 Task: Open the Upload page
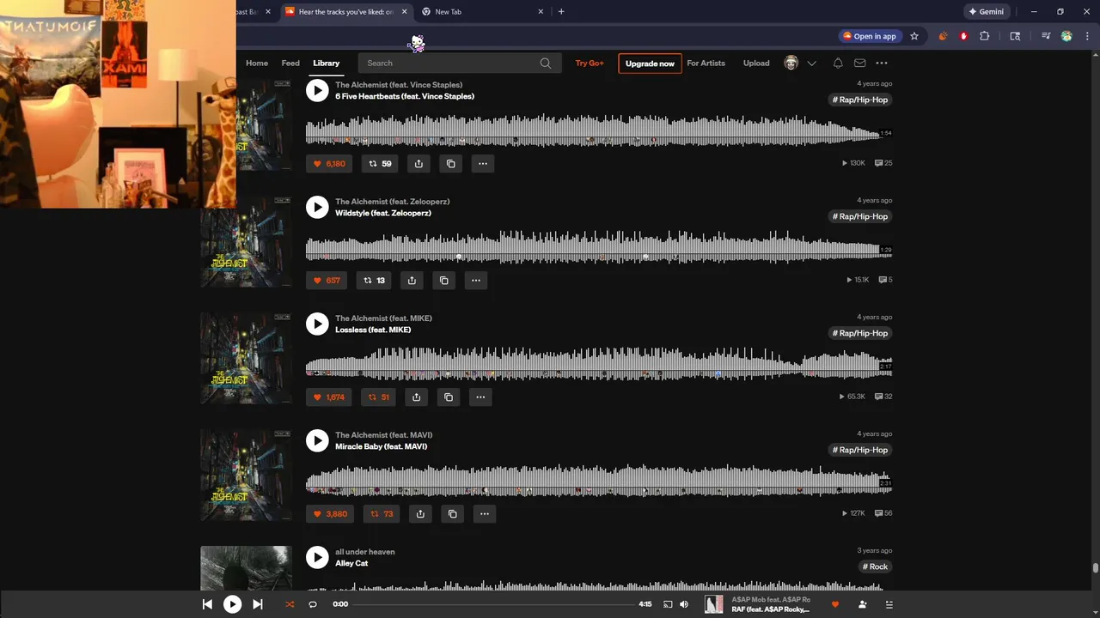[x=756, y=64]
